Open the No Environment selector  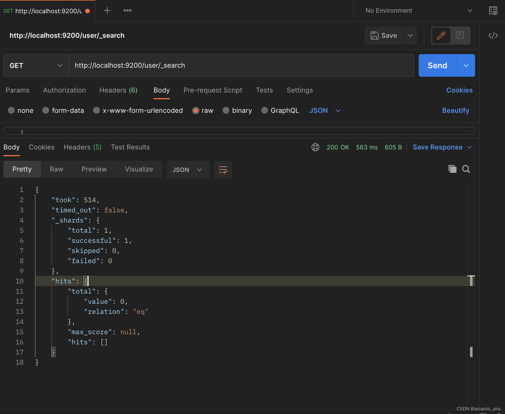[x=419, y=11]
